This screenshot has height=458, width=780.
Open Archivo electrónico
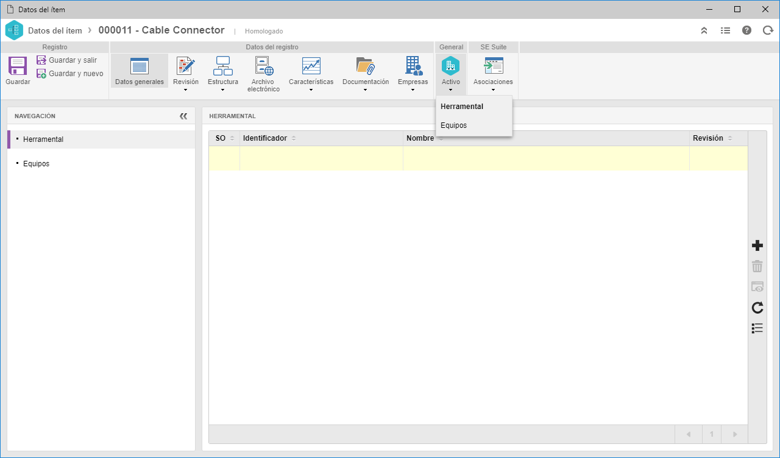(264, 74)
